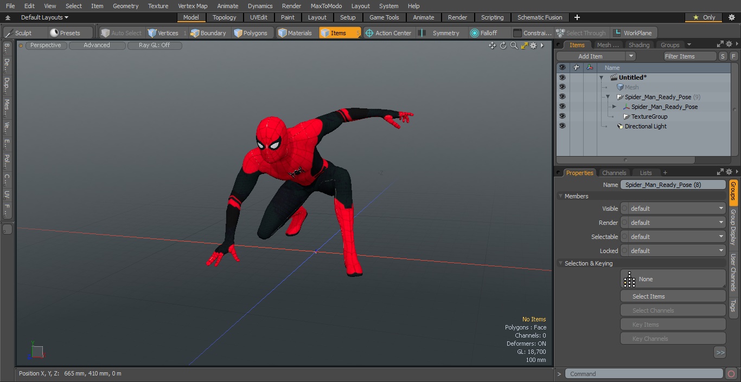Open the Locked default dropdown
Viewport: 741px width, 382px height.
[673, 251]
